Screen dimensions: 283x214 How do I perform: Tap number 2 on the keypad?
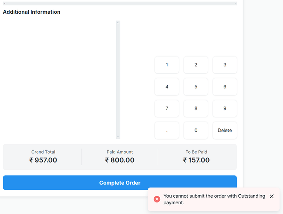[x=196, y=65]
